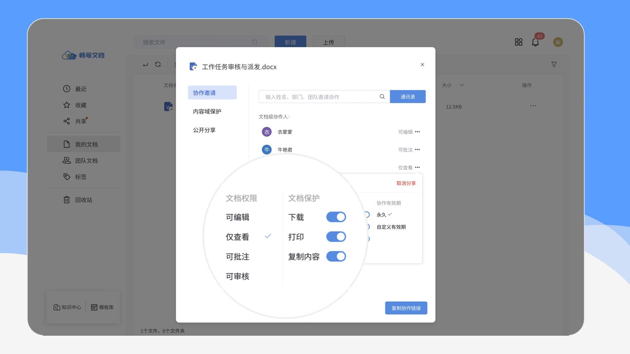This screenshot has height=354, width=630.
Task: Click the 12.5KB file size cell
Action: point(454,107)
